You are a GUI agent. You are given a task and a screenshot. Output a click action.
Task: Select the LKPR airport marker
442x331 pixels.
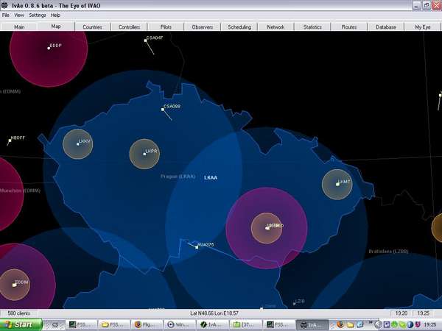point(144,154)
